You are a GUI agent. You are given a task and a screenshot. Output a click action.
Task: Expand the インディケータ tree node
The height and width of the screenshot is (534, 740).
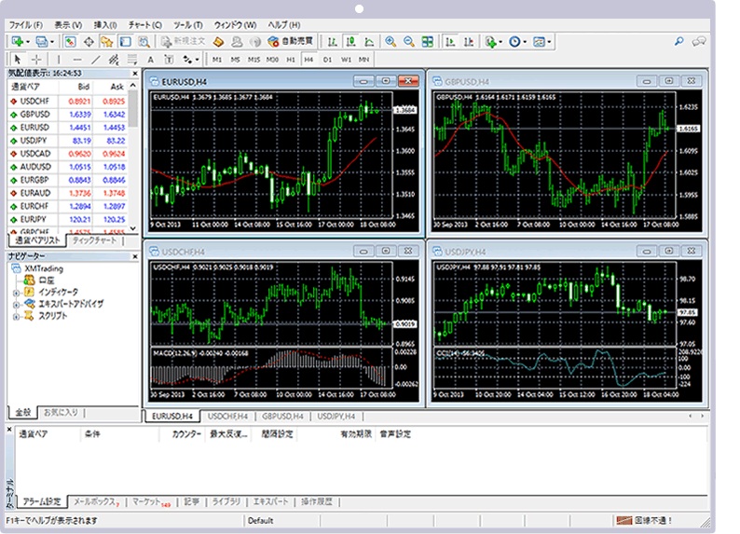(x=16, y=293)
